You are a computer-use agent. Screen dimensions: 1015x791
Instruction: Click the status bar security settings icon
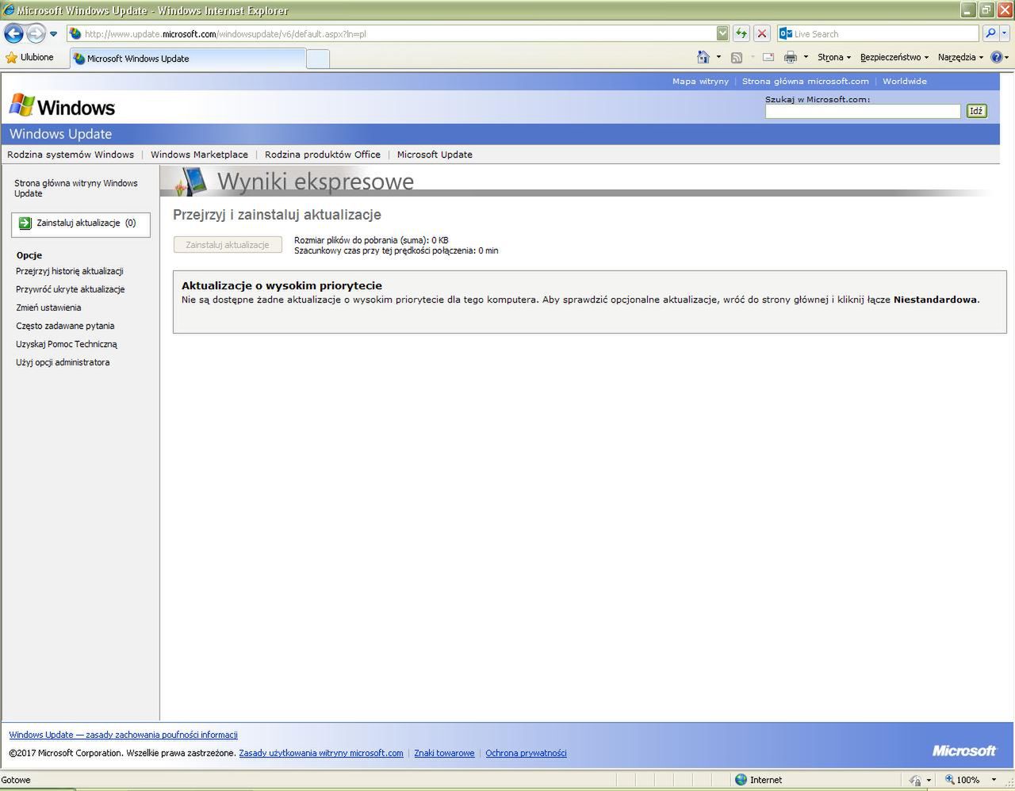point(915,780)
